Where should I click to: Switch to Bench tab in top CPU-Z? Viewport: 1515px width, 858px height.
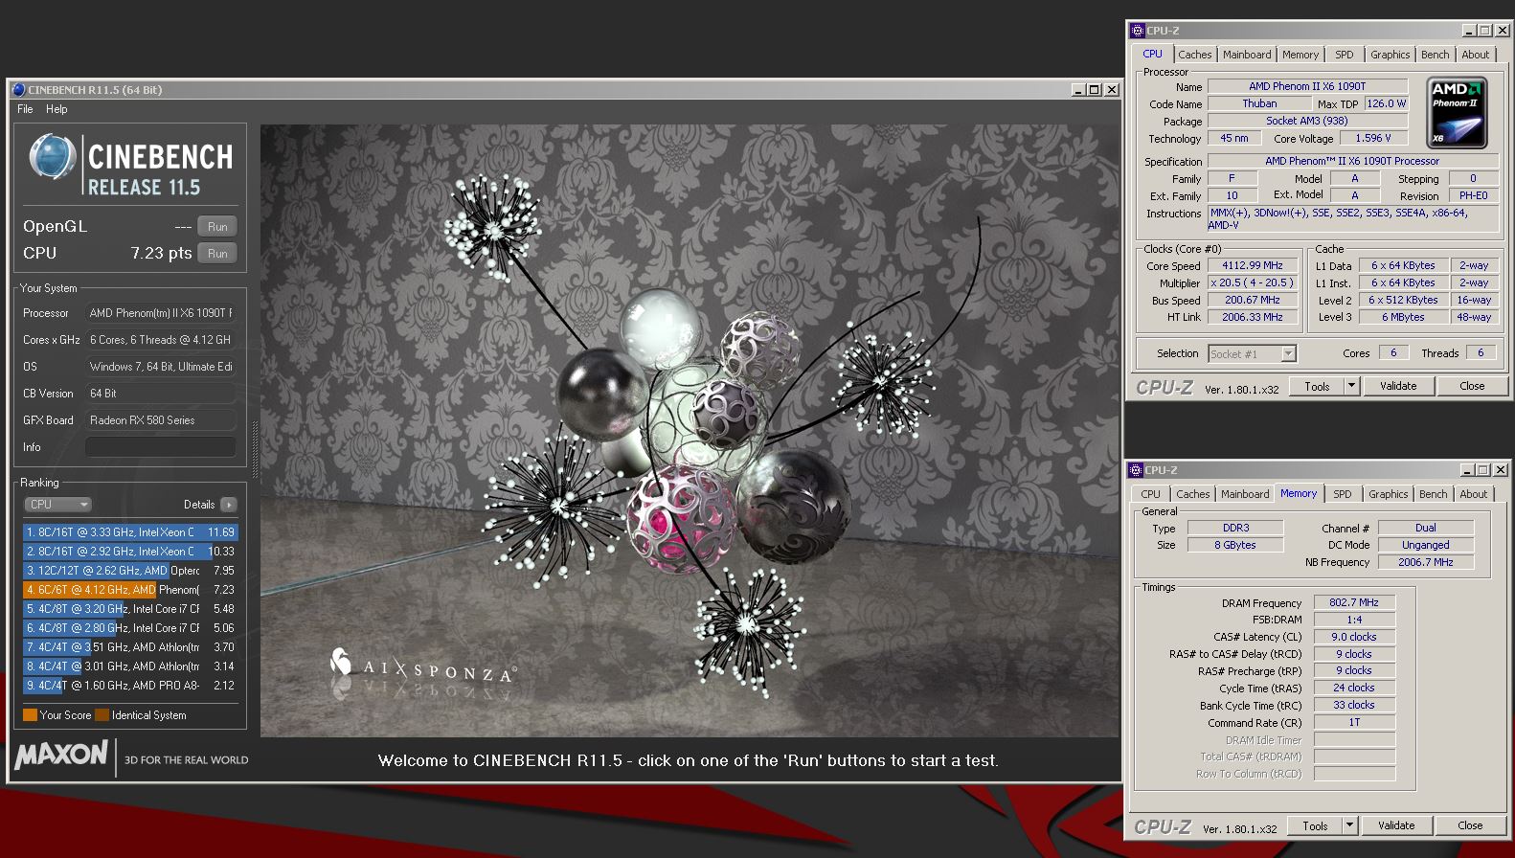pyautogui.click(x=1435, y=55)
